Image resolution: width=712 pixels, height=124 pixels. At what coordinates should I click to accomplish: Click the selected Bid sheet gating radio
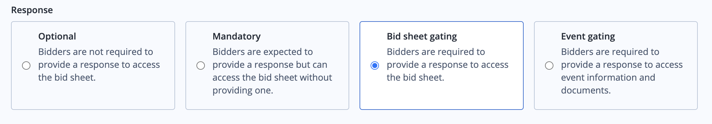tap(375, 66)
